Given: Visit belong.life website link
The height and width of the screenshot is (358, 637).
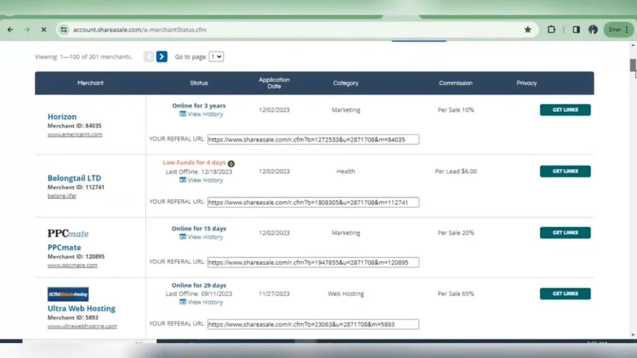Looking at the screenshot, I should click(62, 196).
